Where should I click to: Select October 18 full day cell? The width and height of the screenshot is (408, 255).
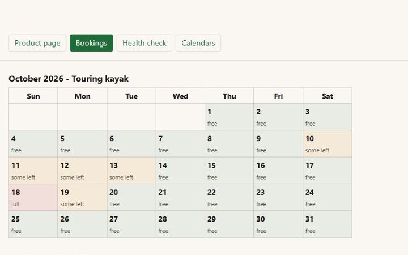tap(33, 197)
